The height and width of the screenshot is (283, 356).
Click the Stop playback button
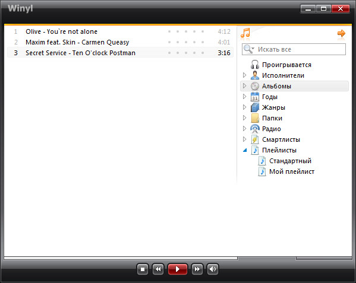(x=143, y=269)
